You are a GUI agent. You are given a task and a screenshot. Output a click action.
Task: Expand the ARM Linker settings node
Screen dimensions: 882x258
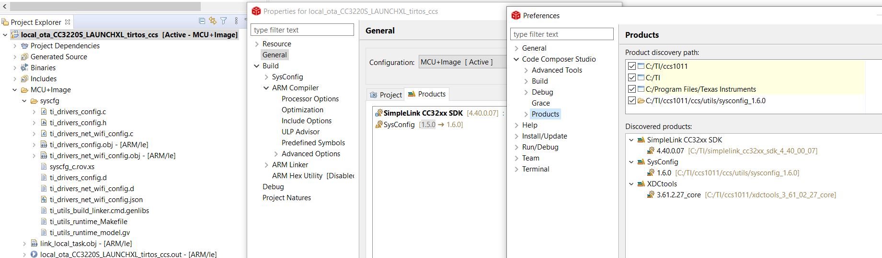[266, 165]
